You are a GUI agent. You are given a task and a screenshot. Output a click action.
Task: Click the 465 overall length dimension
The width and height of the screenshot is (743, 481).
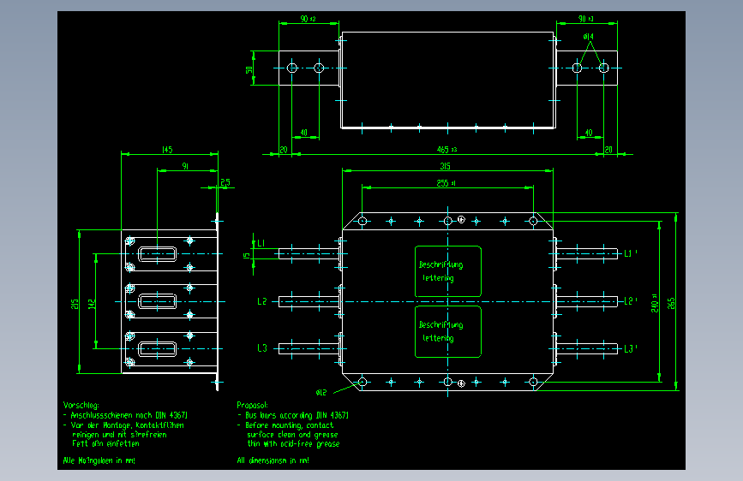tap(446, 150)
